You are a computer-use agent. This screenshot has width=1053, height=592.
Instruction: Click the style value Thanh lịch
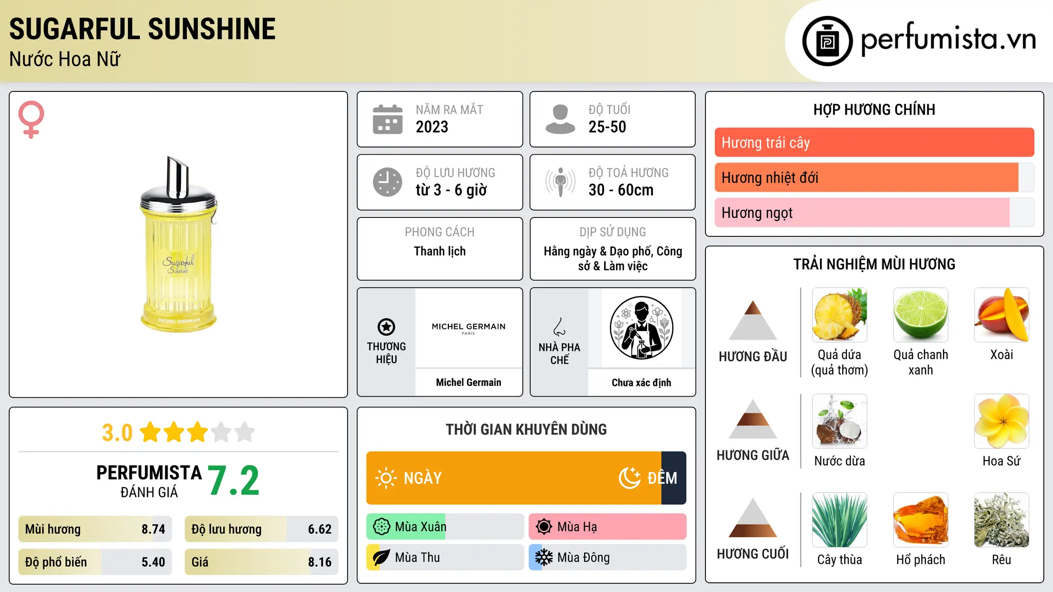click(440, 251)
